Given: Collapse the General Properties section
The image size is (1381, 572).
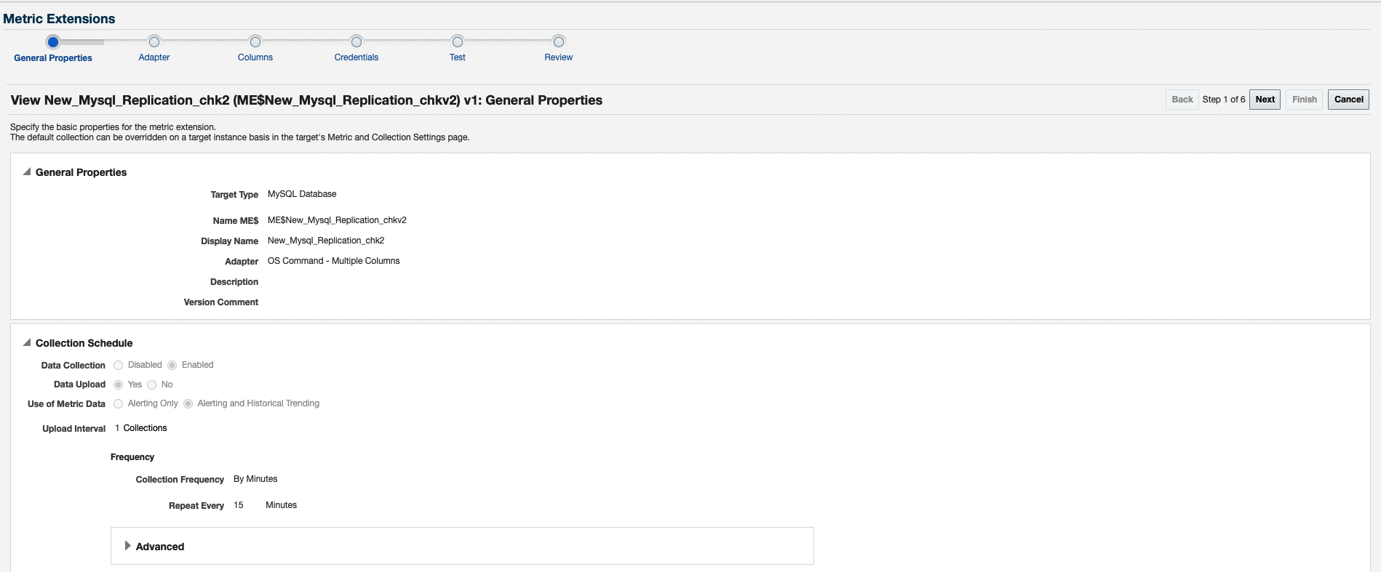Looking at the screenshot, I should coord(27,172).
